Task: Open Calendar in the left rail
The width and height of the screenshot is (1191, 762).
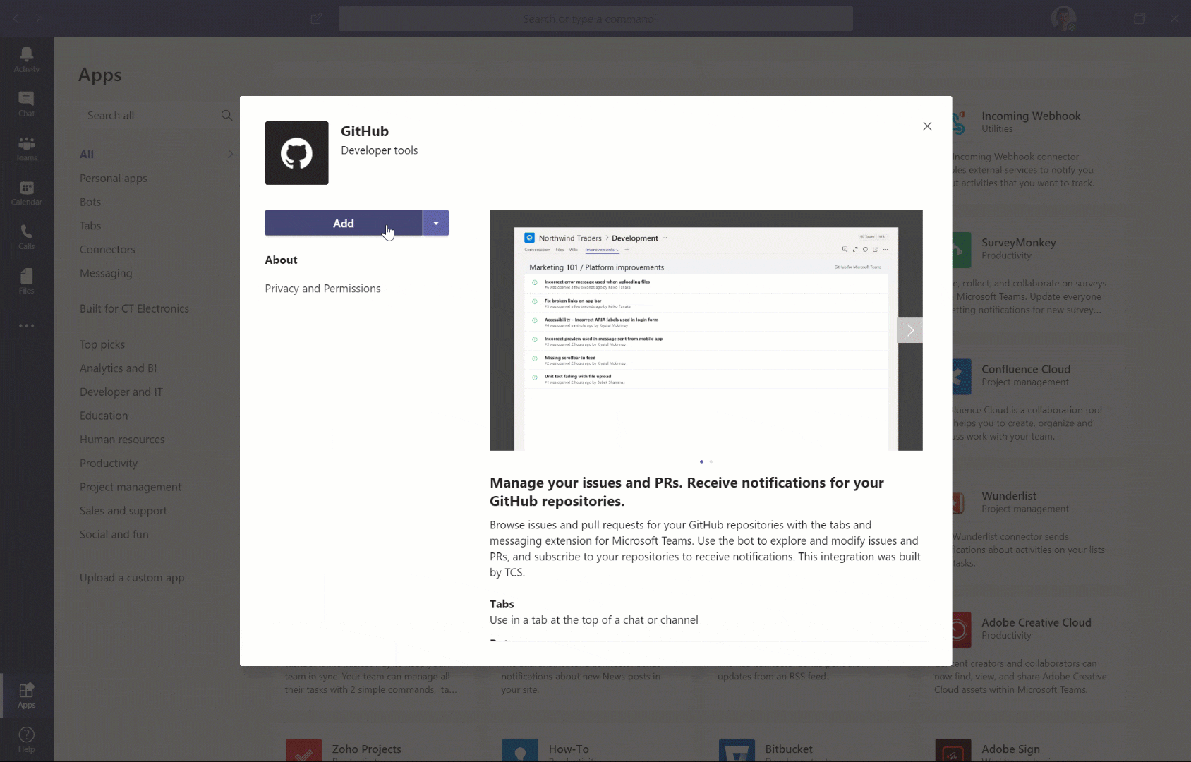Action: pyautogui.click(x=26, y=193)
